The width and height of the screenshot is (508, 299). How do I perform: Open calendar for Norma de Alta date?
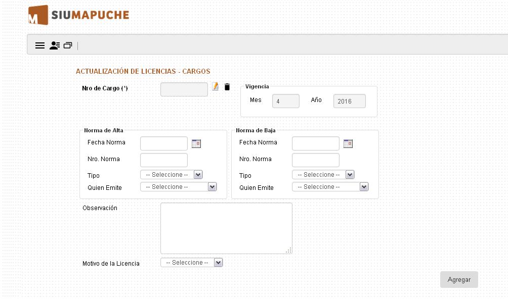[196, 143]
